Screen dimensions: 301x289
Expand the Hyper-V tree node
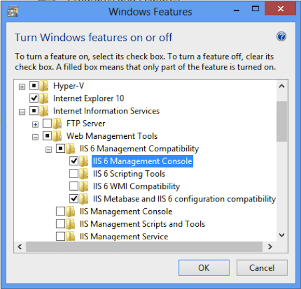pyautogui.click(x=22, y=87)
